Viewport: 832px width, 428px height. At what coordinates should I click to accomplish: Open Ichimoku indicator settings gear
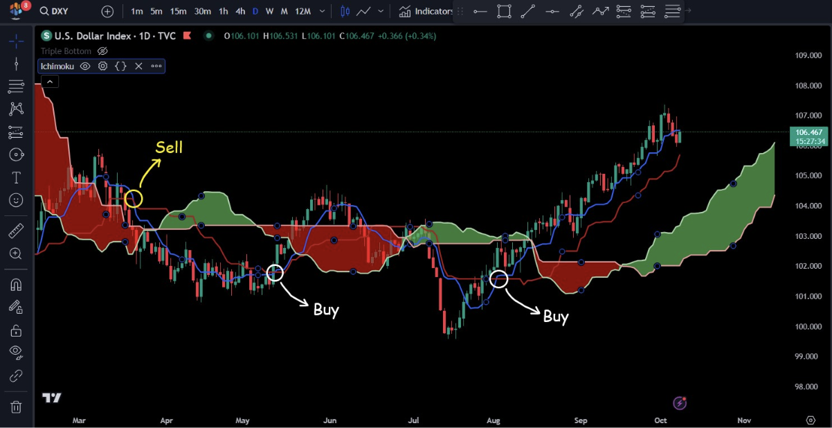point(103,66)
